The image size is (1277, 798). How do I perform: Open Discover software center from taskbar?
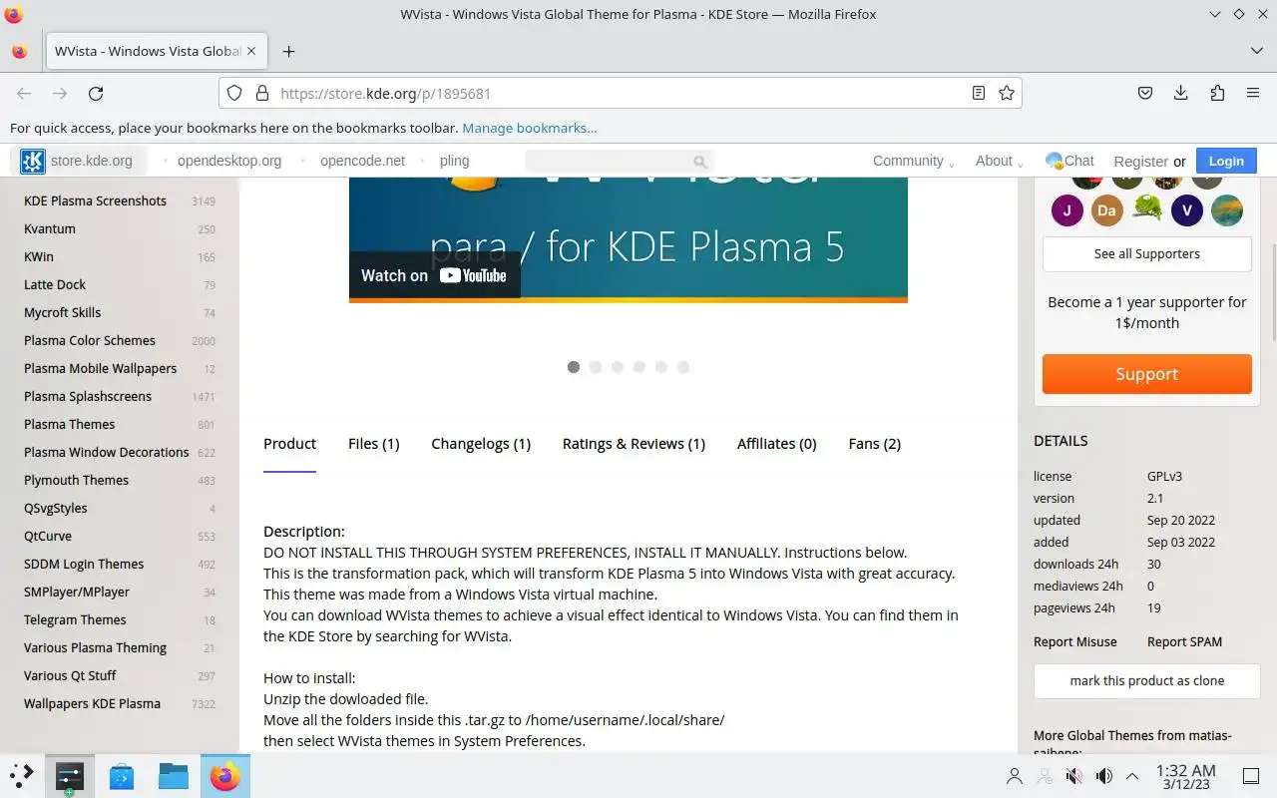click(x=122, y=775)
